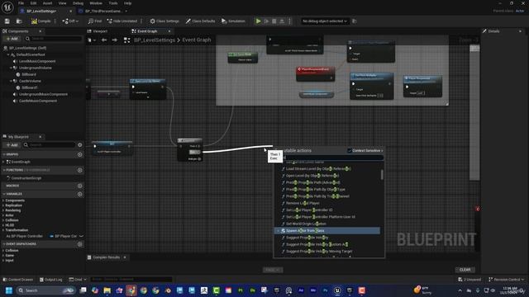
Task: Select ConstructionScript function
Action: (26, 178)
